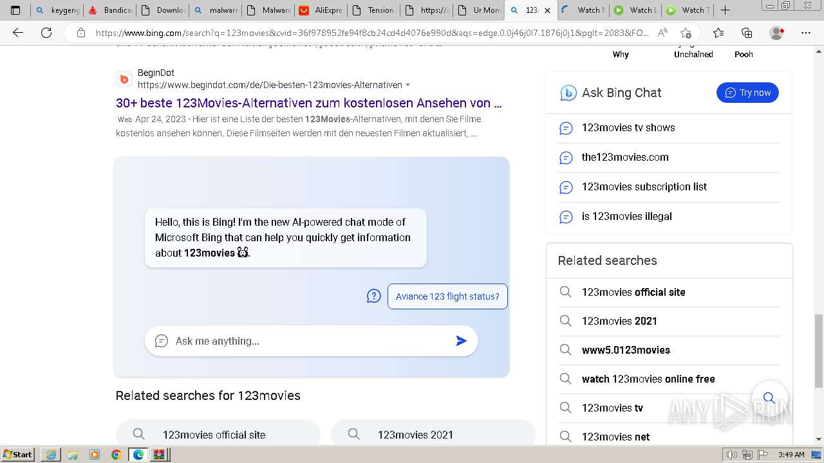
Task: Click bottom 123movies official site pill
Action: 218,433
